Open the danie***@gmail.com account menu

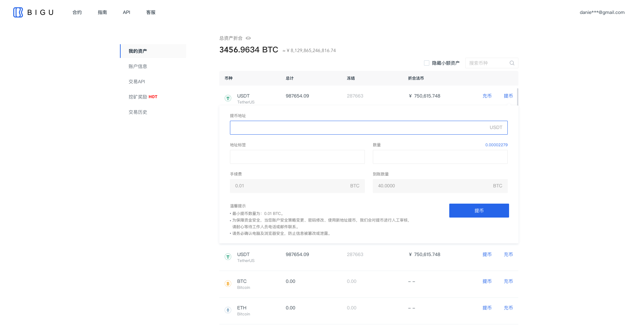602,12
